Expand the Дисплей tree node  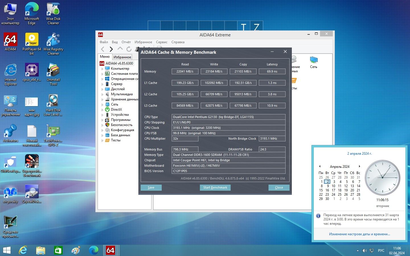pos(102,89)
